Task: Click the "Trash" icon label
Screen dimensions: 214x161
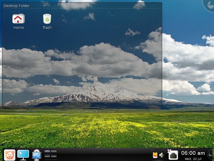Action: pyautogui.click(x=47, y=27)
